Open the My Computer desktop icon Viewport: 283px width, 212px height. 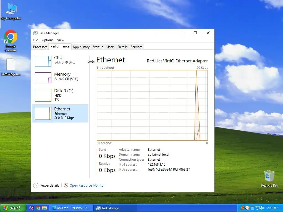click(x=11, y=12)
